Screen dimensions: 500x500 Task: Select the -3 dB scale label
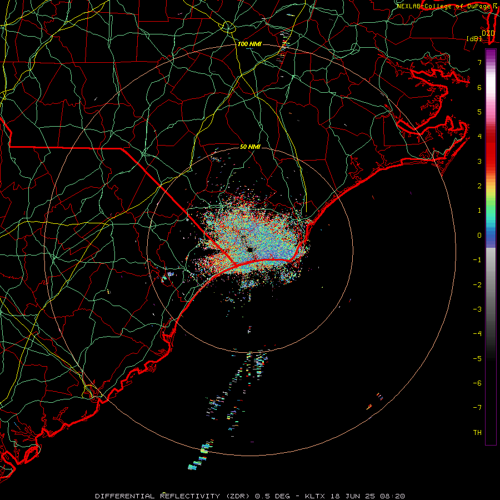click(477, 309)
